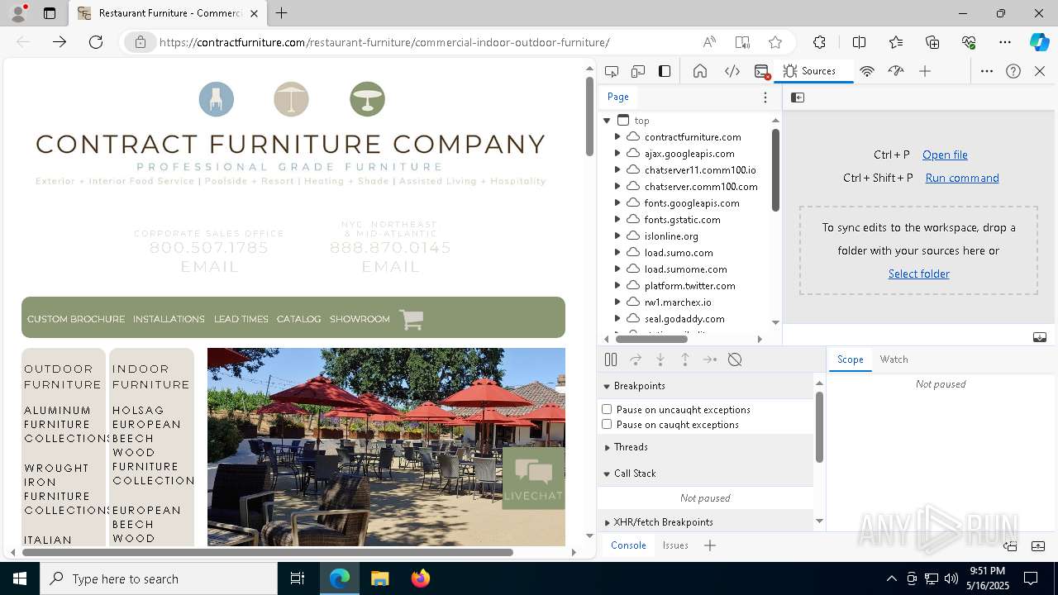1058x595 pixels.
Task: Open the LIVECHAT widget on the page
Action: click(533, 478)
